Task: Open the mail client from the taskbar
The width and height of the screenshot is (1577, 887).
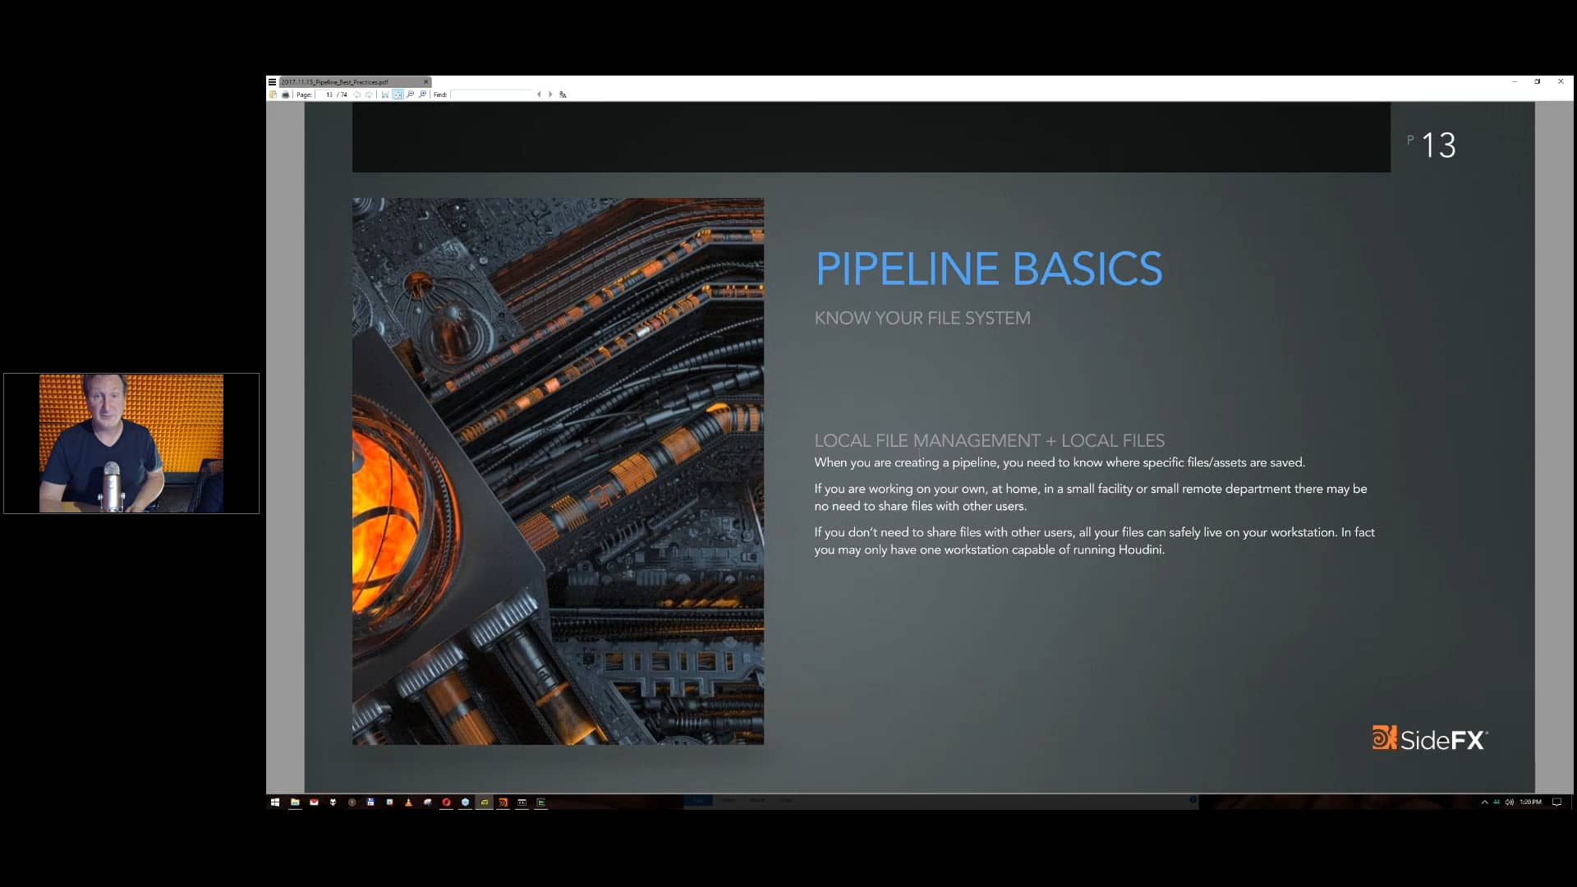Action: [315, 803]
